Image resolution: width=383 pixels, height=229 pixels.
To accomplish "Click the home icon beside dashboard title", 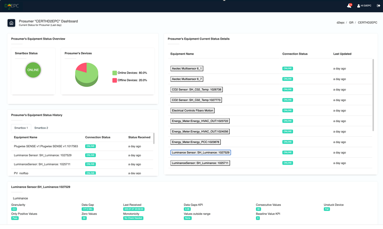I will coord(11,23).
